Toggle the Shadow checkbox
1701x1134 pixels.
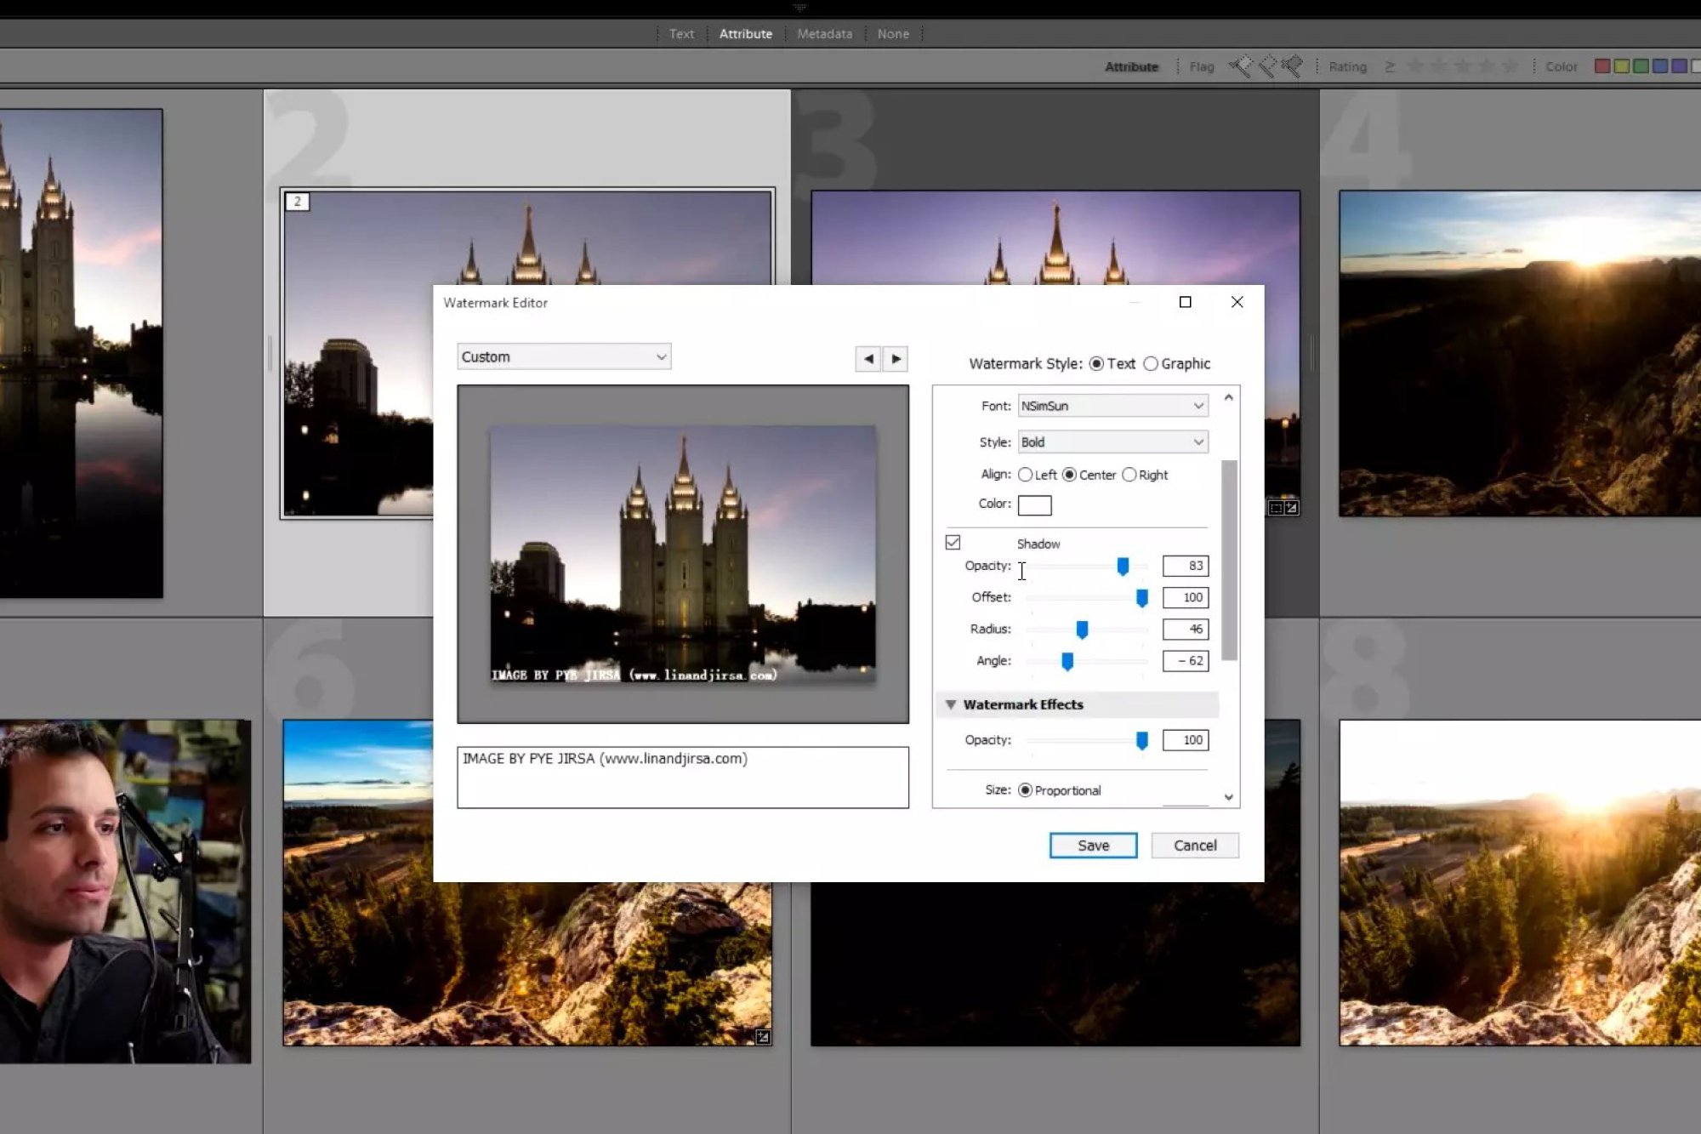(x=953, y=543)
